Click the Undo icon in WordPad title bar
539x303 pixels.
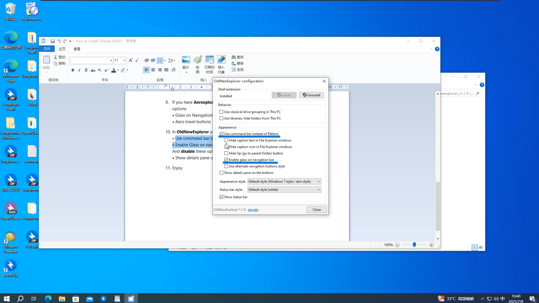[x=59, y=41]
